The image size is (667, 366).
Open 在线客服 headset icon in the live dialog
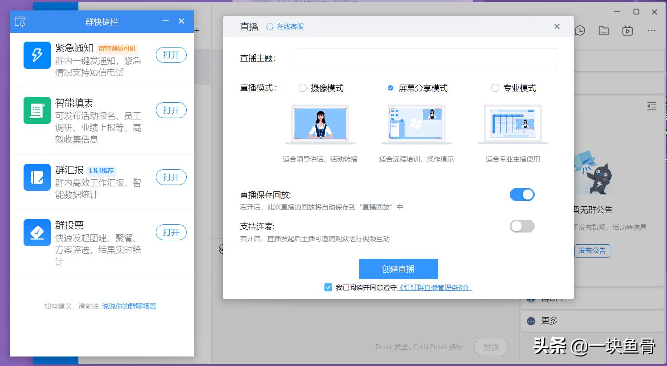click(270, 27)
